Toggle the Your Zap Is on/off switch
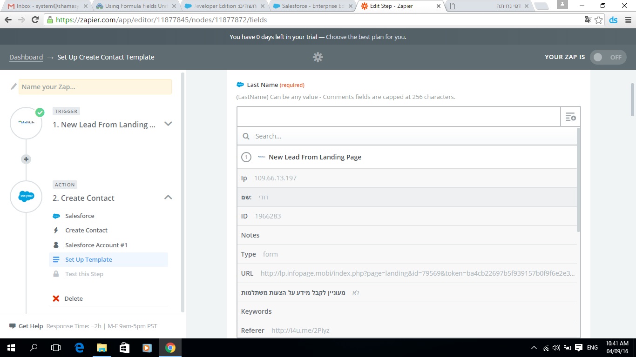The width and height of the screenshot is (636, 357). tap(608, 57)
